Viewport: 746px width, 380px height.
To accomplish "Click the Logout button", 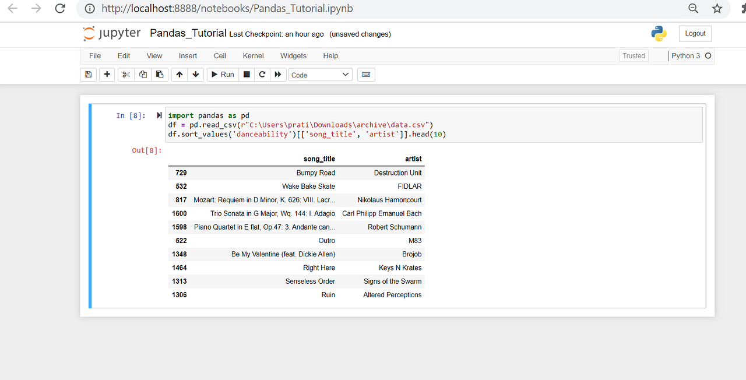I will [x=695, y=33].
